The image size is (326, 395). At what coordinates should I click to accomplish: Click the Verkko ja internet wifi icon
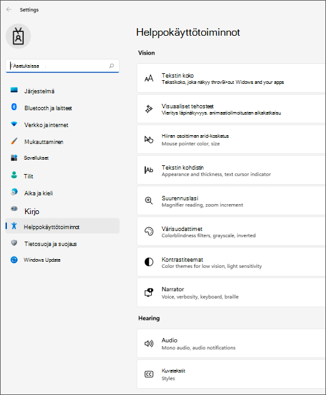pos(14,124)
